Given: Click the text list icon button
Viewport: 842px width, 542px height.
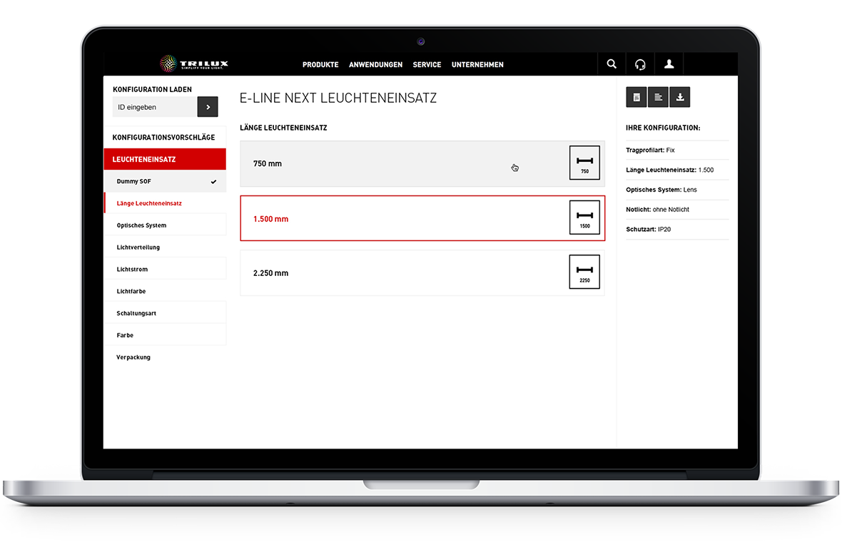Looking at the screenshot, I should pyautogui.click(x=659, y=97).
